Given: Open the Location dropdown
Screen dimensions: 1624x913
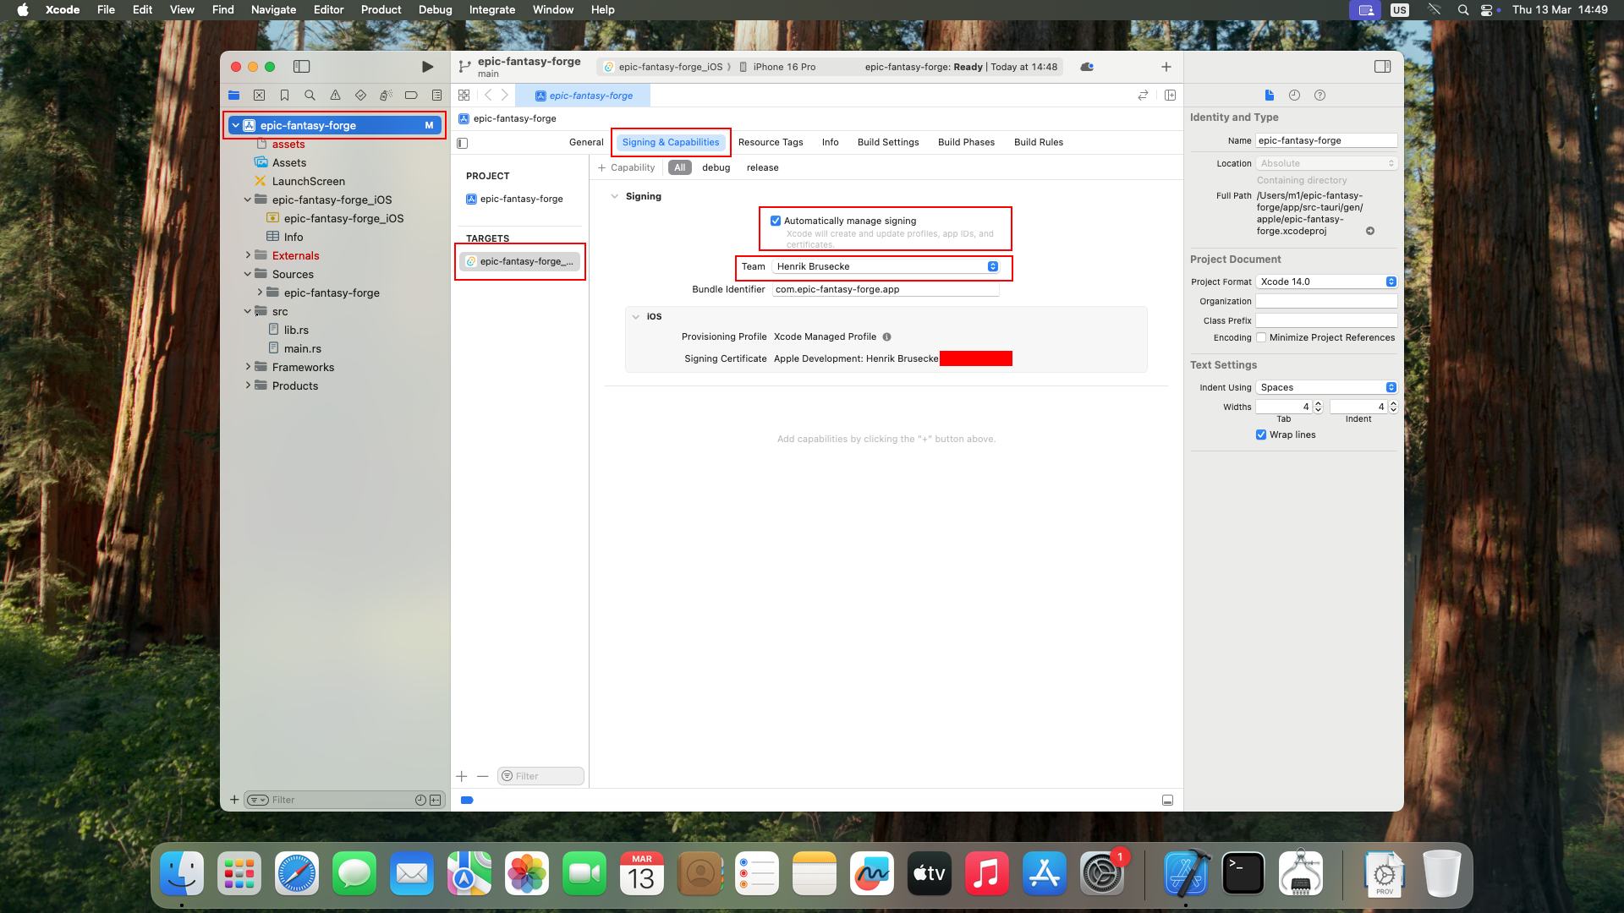Looking at the screenshot, I should [x=1326, y=163].
